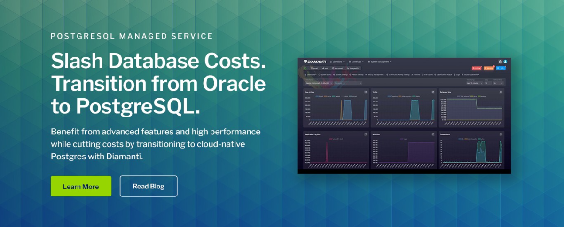Expand the ClusterOps dropdown menu
The height and width of the screenshot is (227, 564).
356,62
